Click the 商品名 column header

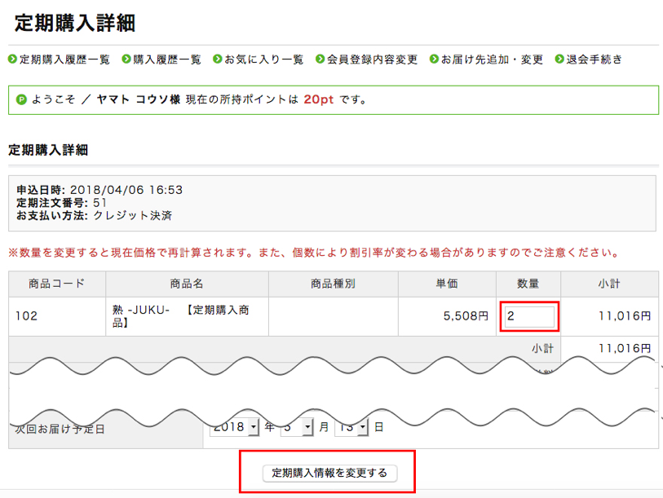tap(189, 283)
